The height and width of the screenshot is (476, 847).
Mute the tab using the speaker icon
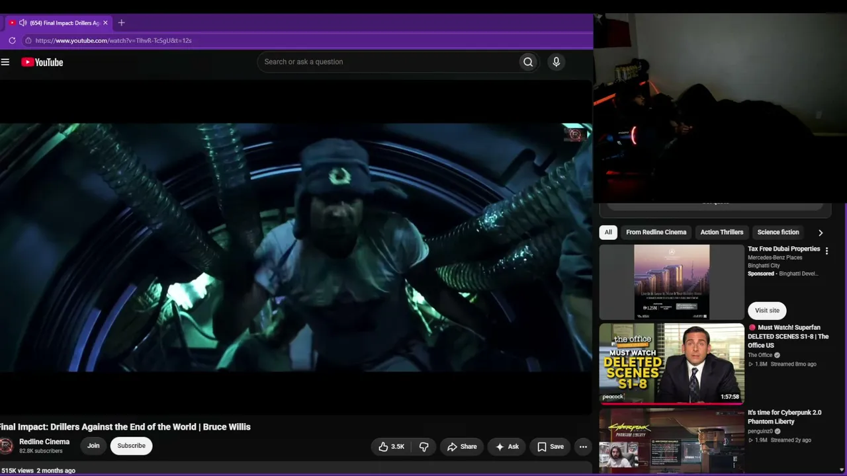pos(22,22)
